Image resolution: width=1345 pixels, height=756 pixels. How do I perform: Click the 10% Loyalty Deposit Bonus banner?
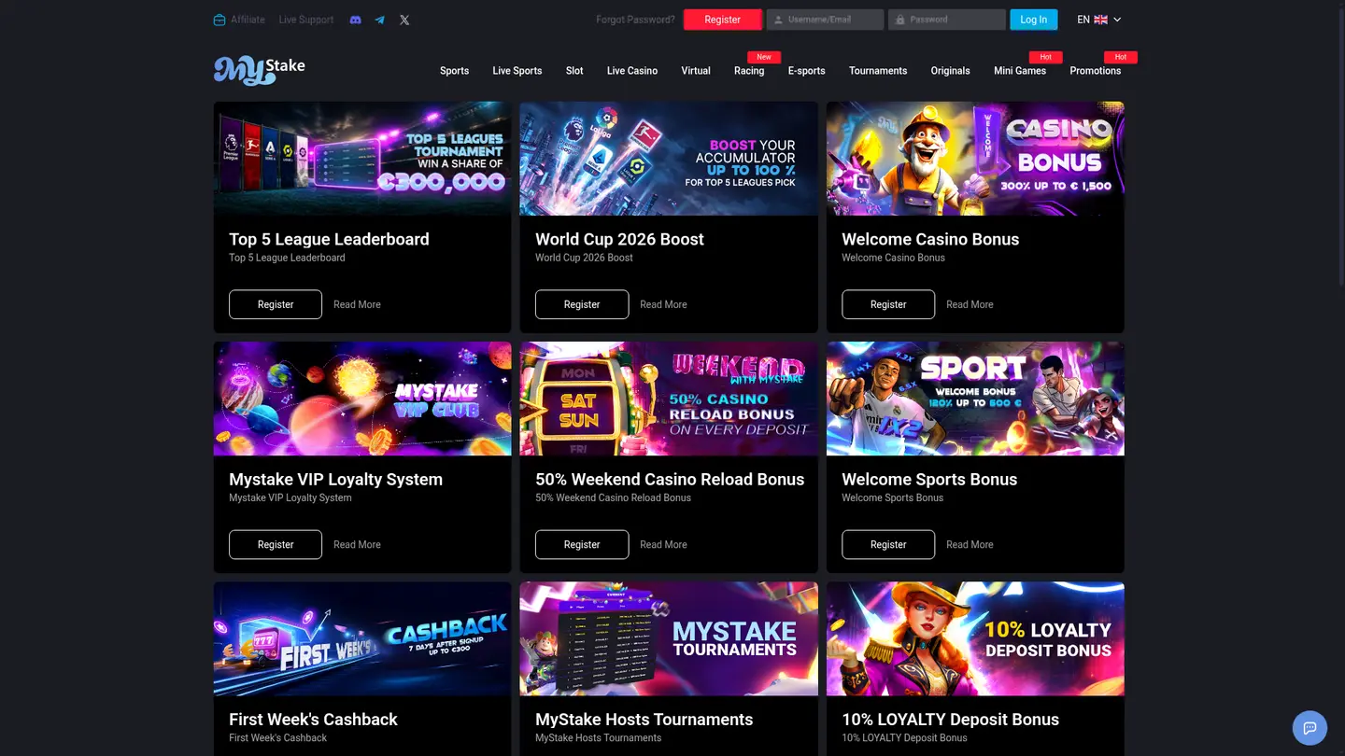coord(975,639)
